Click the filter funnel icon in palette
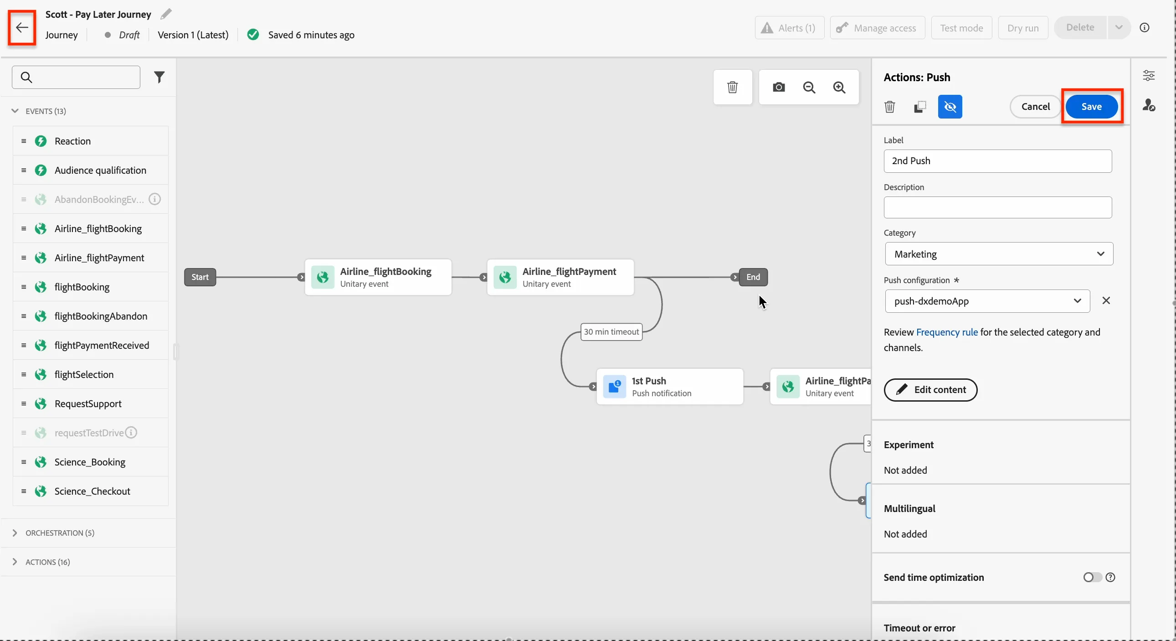1176x641 pixels. point(159,77)
